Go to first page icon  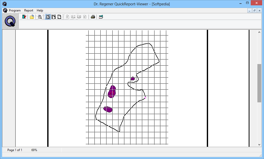pos(67,17)
